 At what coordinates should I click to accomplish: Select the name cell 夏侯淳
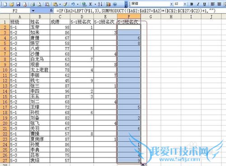(x=40, y=139)
